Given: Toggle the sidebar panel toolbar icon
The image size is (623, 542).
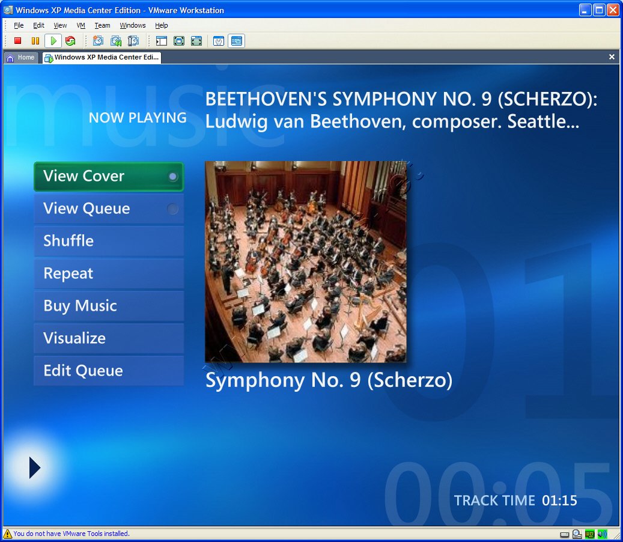Looking at the screenshot, I should tap(162, 40).
